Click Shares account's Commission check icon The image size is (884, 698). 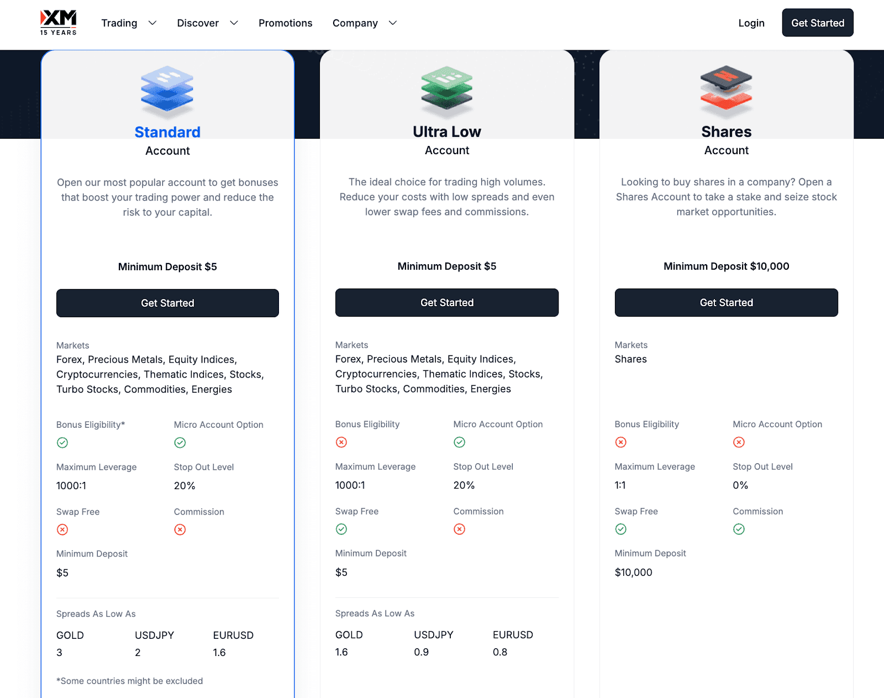click(x=739, y=529)
